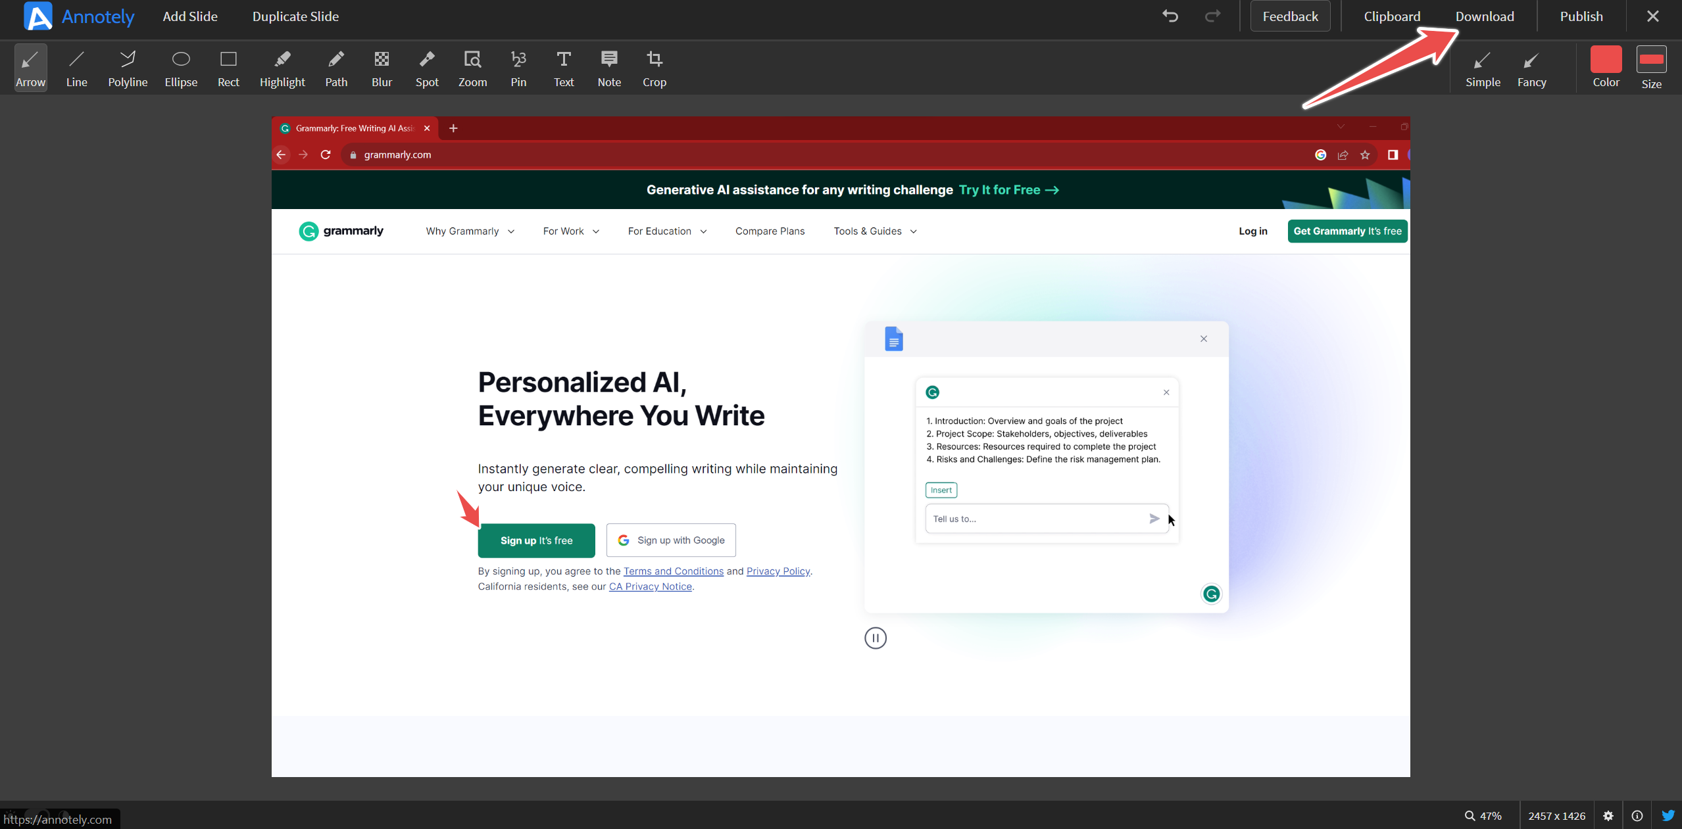Click the info icon in status bar
The width and height of the screenshot is (1682, 829).
coord(1637,816)
